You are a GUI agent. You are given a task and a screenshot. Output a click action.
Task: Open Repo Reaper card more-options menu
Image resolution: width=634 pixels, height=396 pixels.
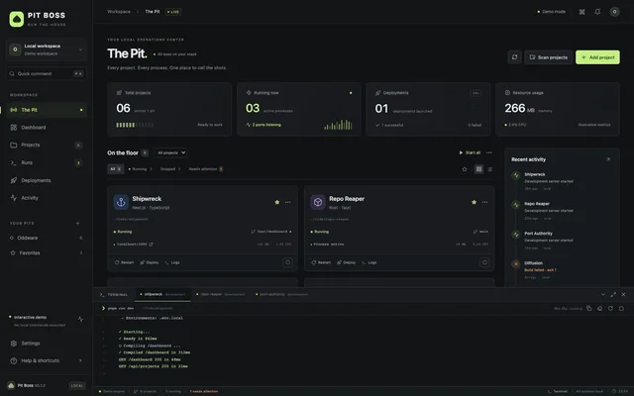click(x=484, y=202)
